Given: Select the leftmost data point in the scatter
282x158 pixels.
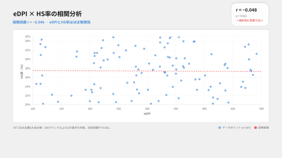Looking at the screenshot, I should pos(36,84).
